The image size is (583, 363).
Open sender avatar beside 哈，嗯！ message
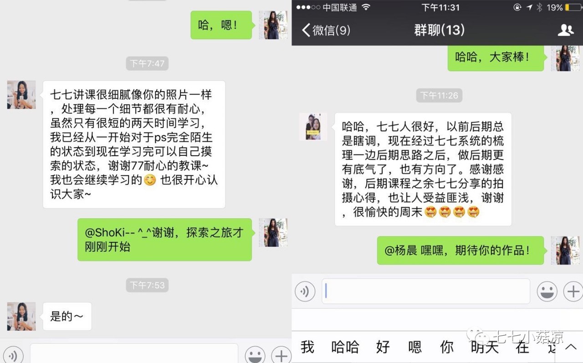point(273,25)
